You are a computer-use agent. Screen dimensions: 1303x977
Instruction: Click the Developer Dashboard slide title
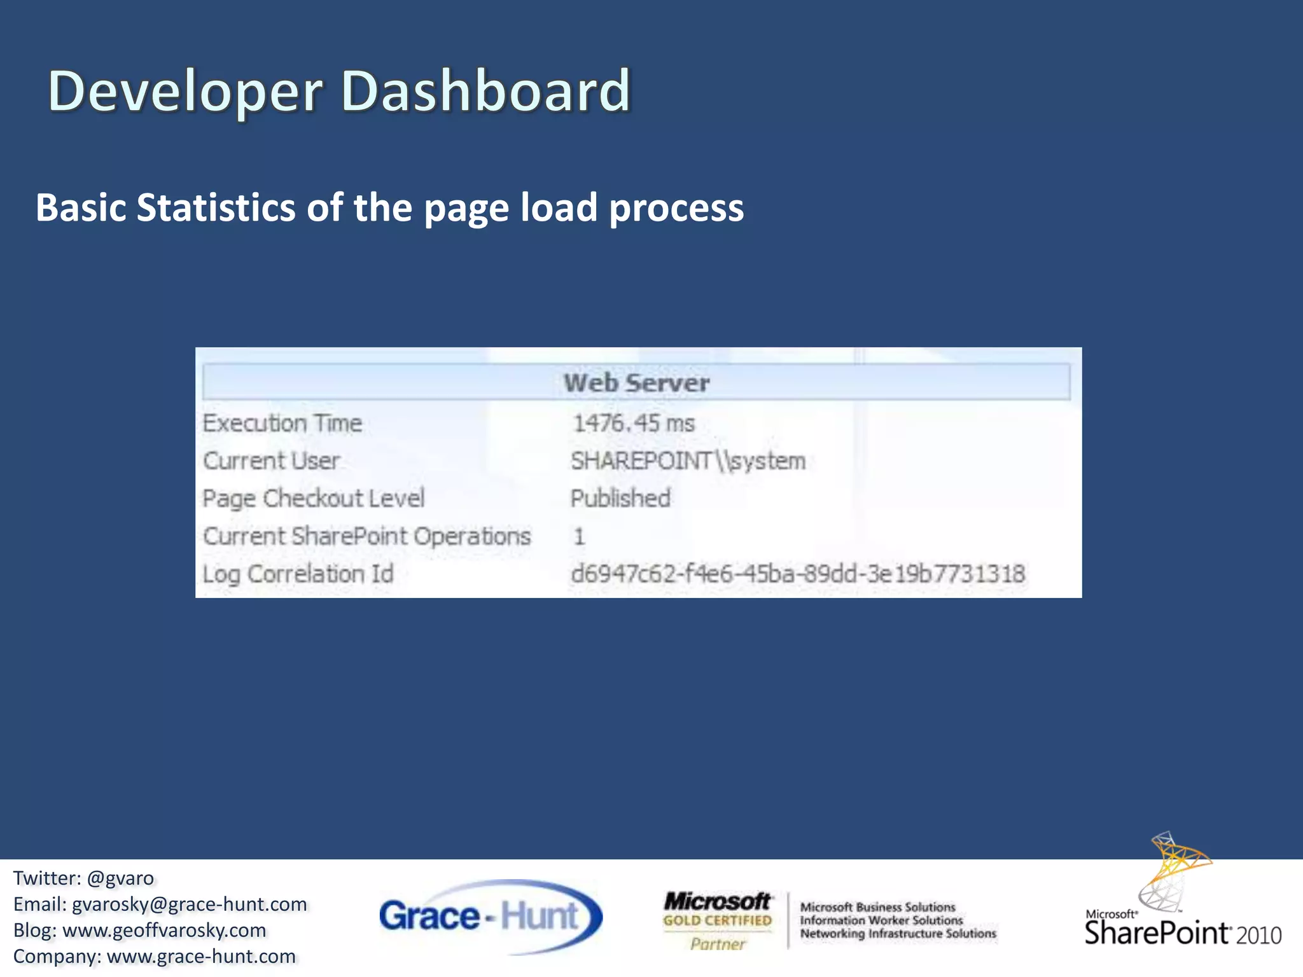pyautogui.click(x=339, y=91)
